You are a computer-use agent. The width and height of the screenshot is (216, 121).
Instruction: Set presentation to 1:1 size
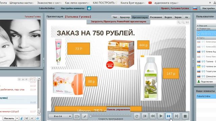187,23
